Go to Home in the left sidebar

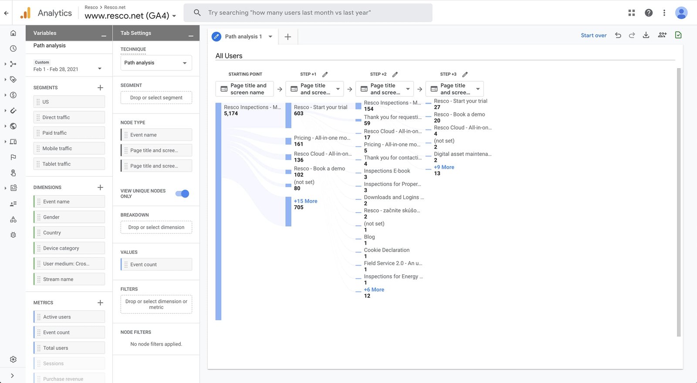click(13, 33)
